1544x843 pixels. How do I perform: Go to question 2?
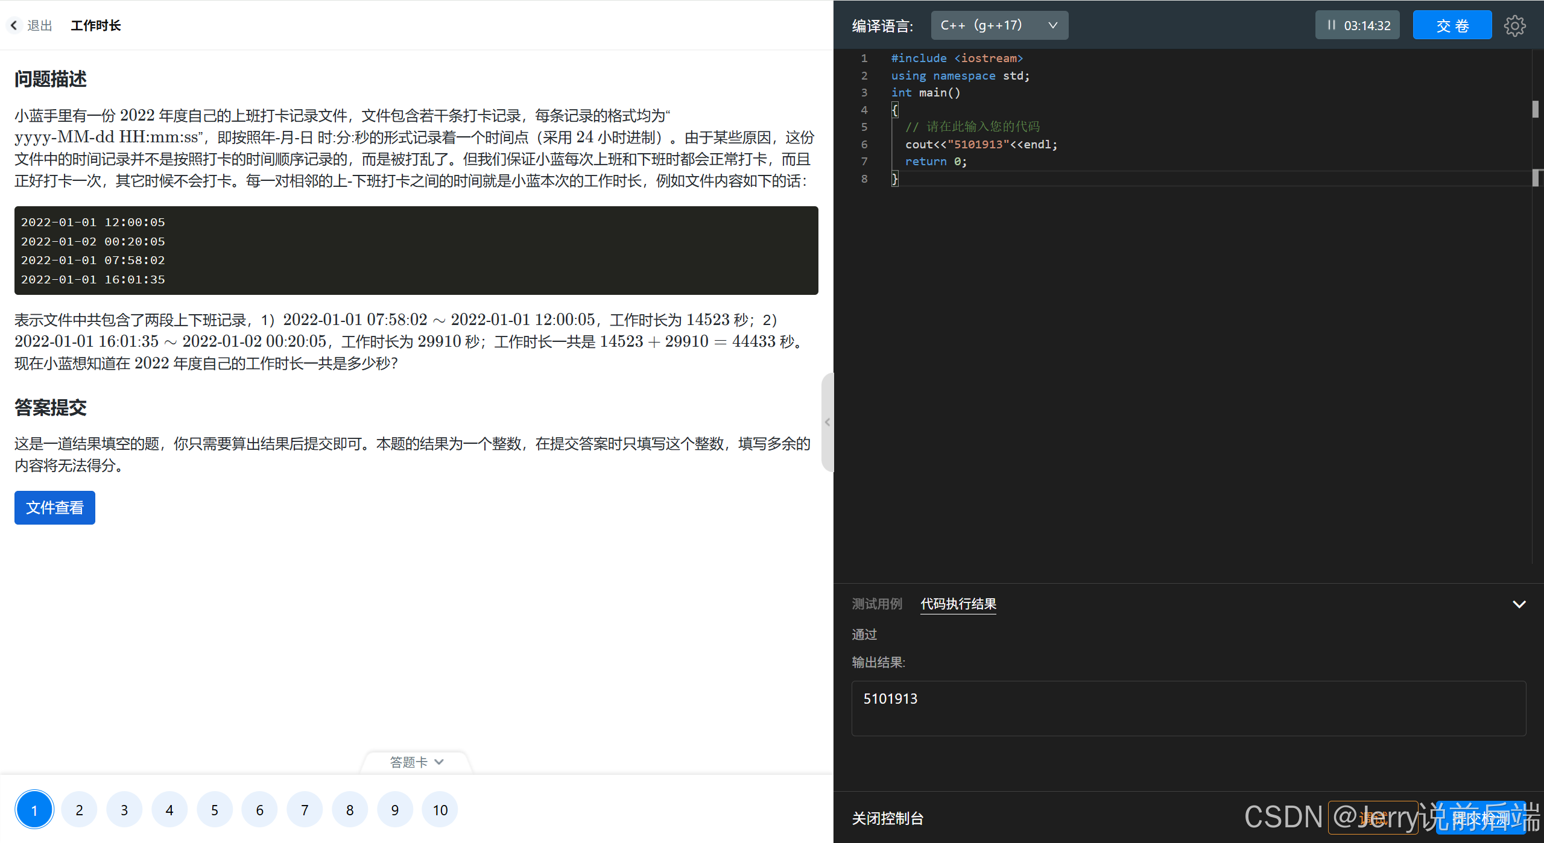point(79,810)
